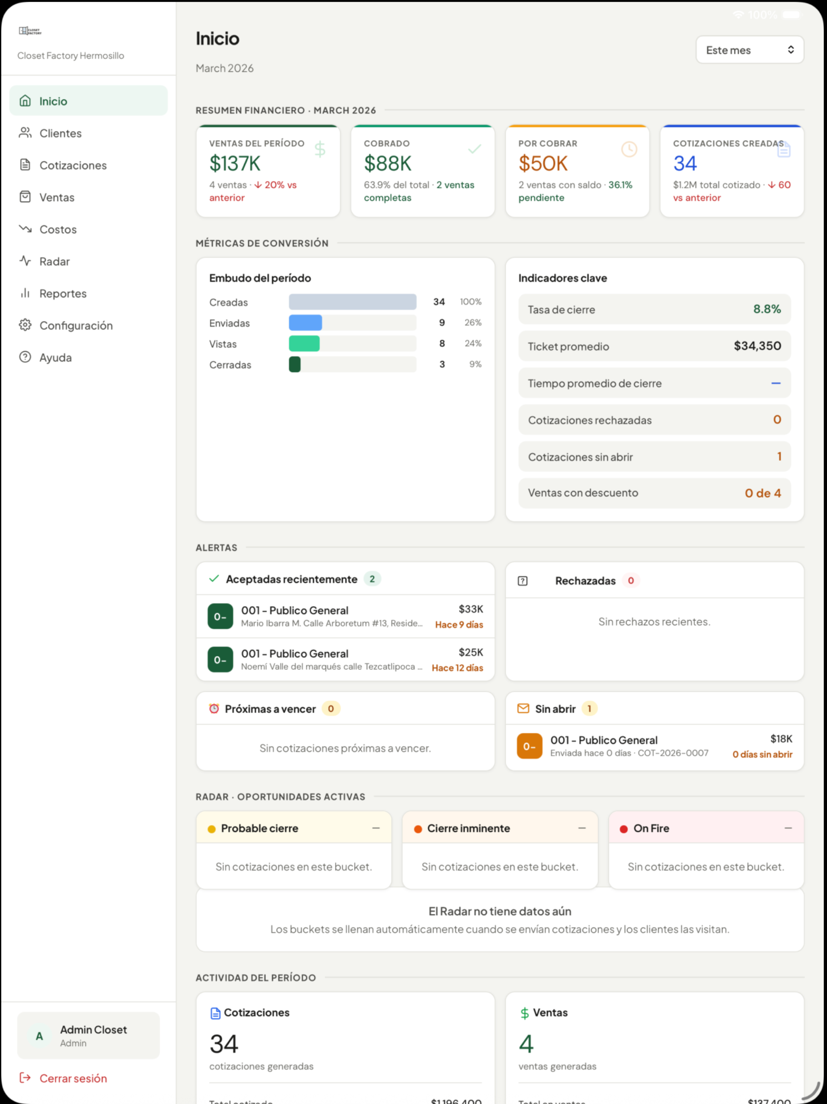827x1104 pixels.
Task: Click the dark green Cerradas funnel bar
Action: [x=295, y=364]
